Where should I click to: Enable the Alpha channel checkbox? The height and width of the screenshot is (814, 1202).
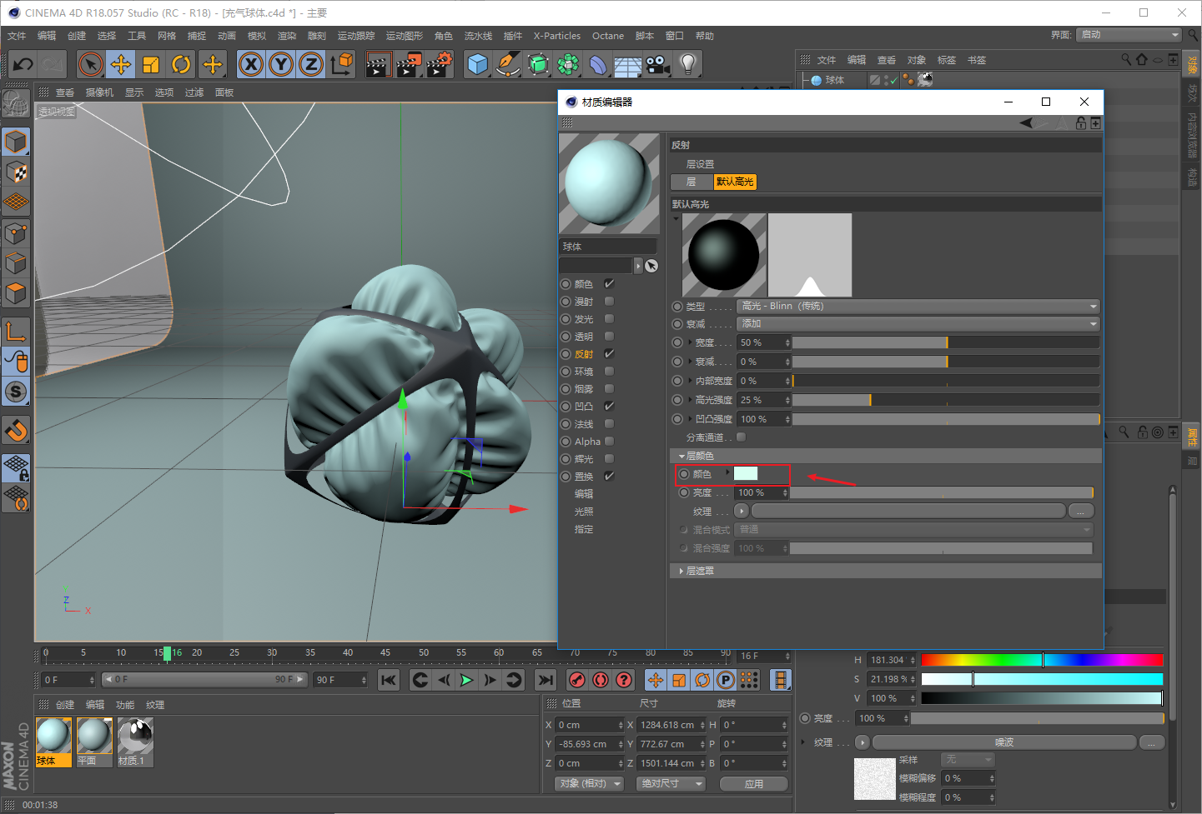click(609, 442)
